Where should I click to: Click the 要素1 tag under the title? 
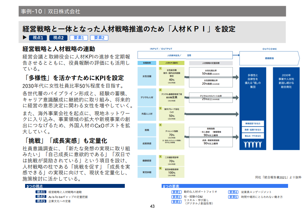tap(79, 38)
